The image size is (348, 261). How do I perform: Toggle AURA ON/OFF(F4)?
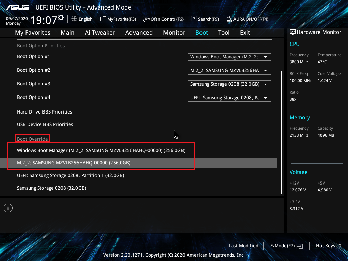click(x=247, y=19)
